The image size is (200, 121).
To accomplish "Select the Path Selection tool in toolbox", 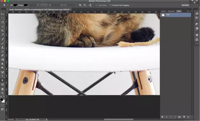I will (3, 80).
